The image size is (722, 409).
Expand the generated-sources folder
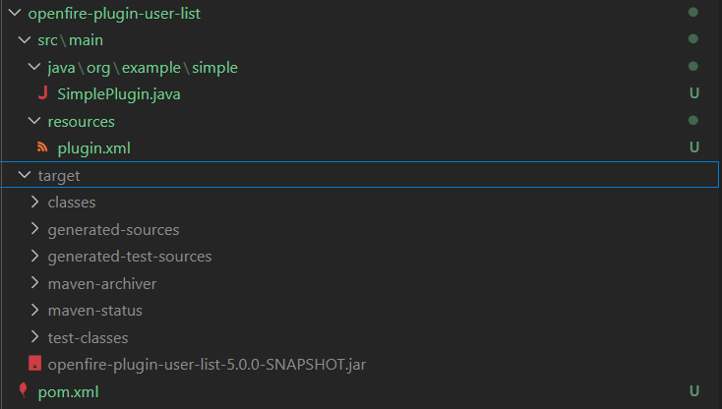(x=34, y=229)
